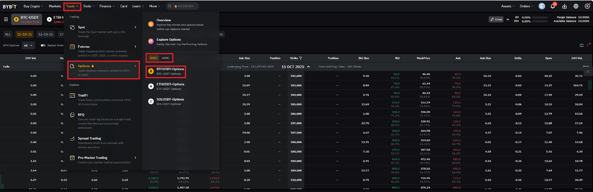Image resolution: width=593 pixels, height=192 pixels.
Task: Open the RFQ menu entry
Action: (103, 121)
